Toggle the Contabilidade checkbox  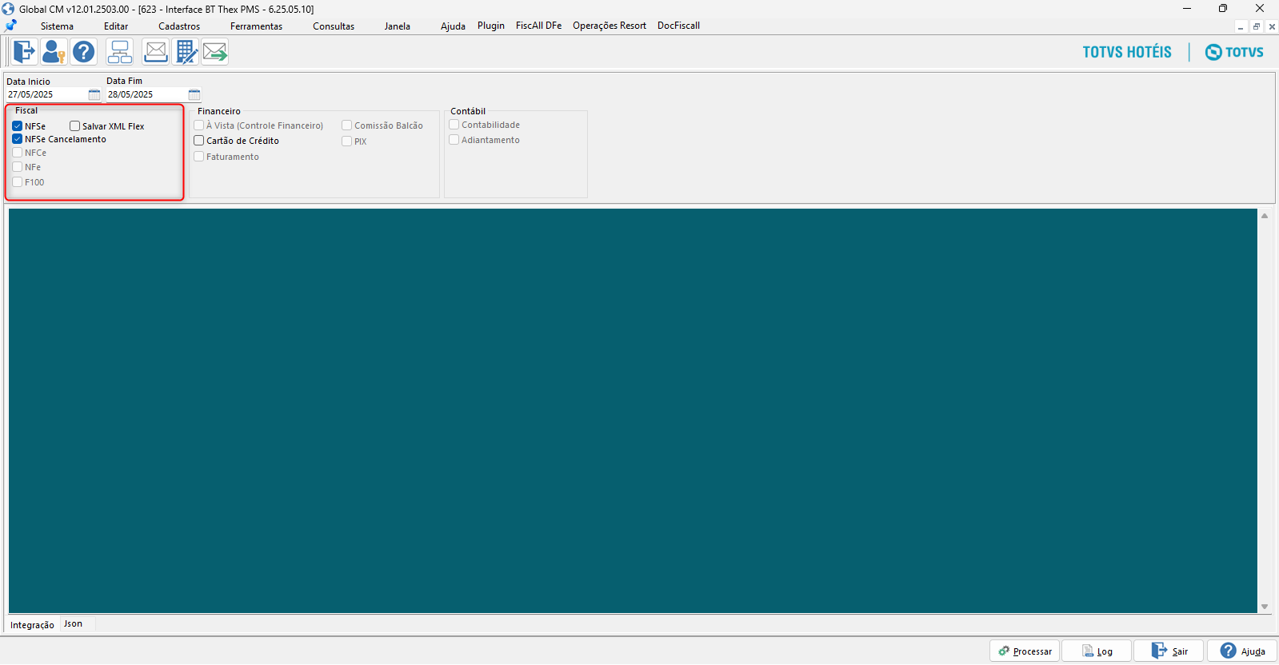click(454, 125)
